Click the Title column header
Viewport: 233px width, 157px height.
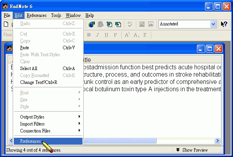[x=151, y=60]
